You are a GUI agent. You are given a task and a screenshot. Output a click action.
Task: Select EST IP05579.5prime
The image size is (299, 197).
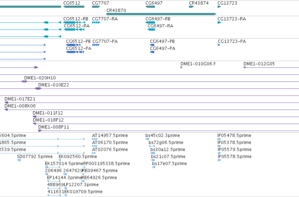[x=220, y=153]
